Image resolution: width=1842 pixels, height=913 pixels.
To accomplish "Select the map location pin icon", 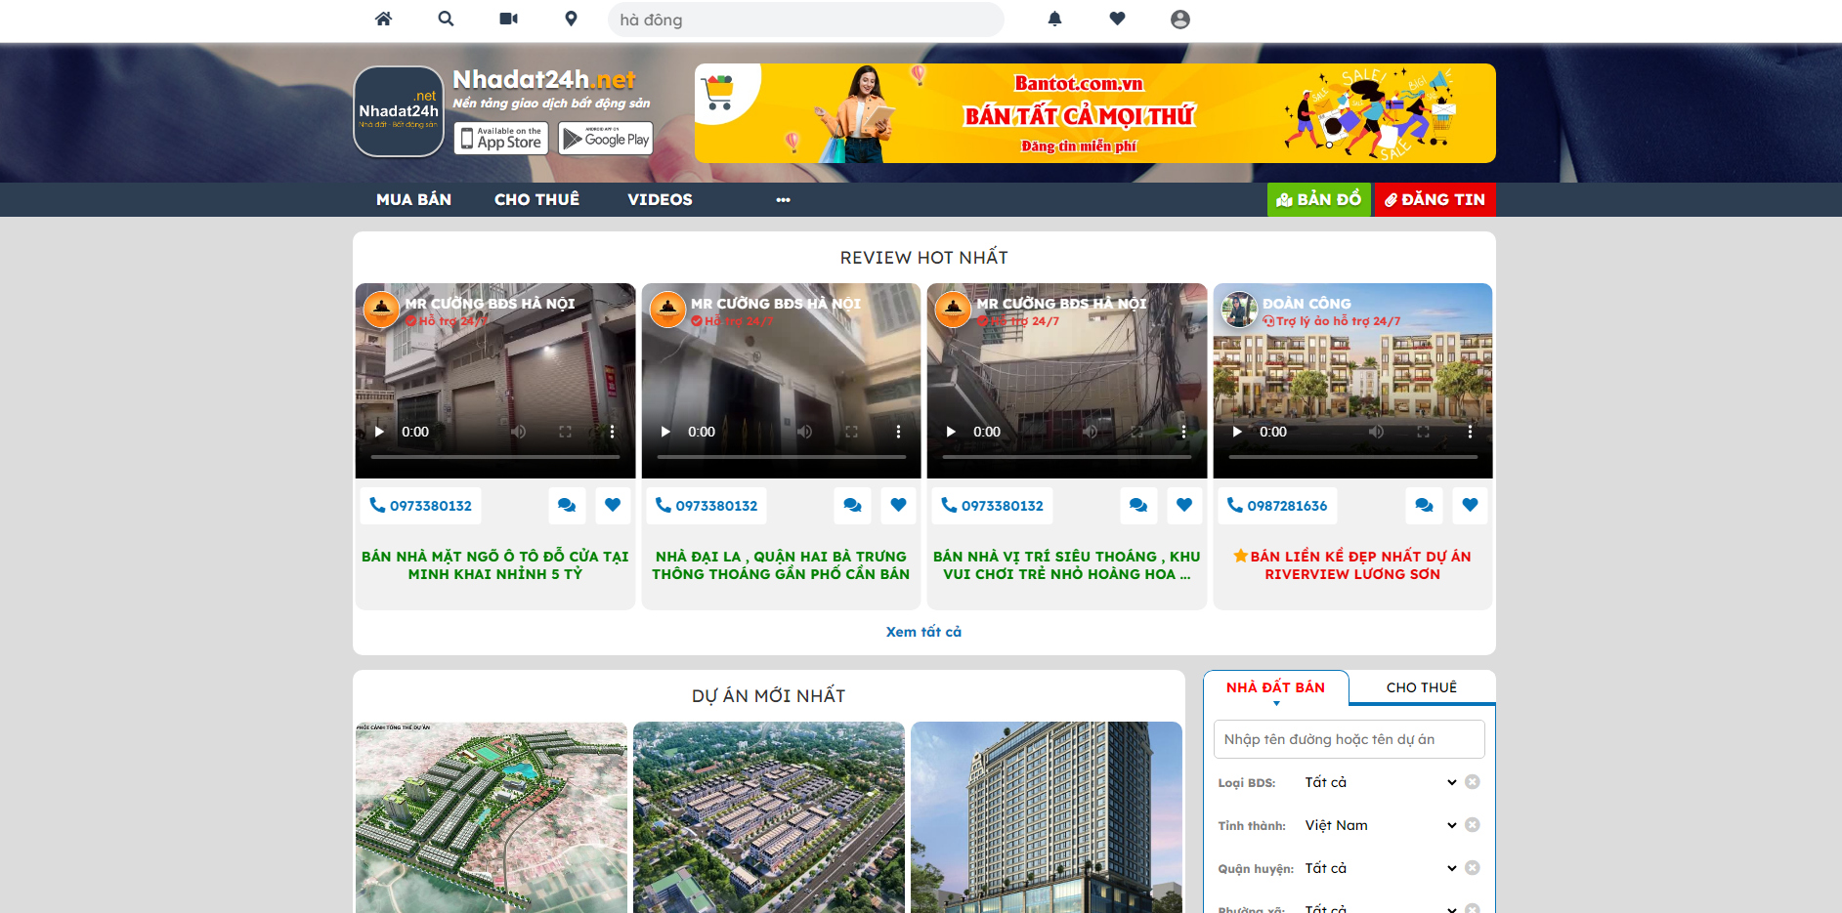I will (x=571, y=19).
